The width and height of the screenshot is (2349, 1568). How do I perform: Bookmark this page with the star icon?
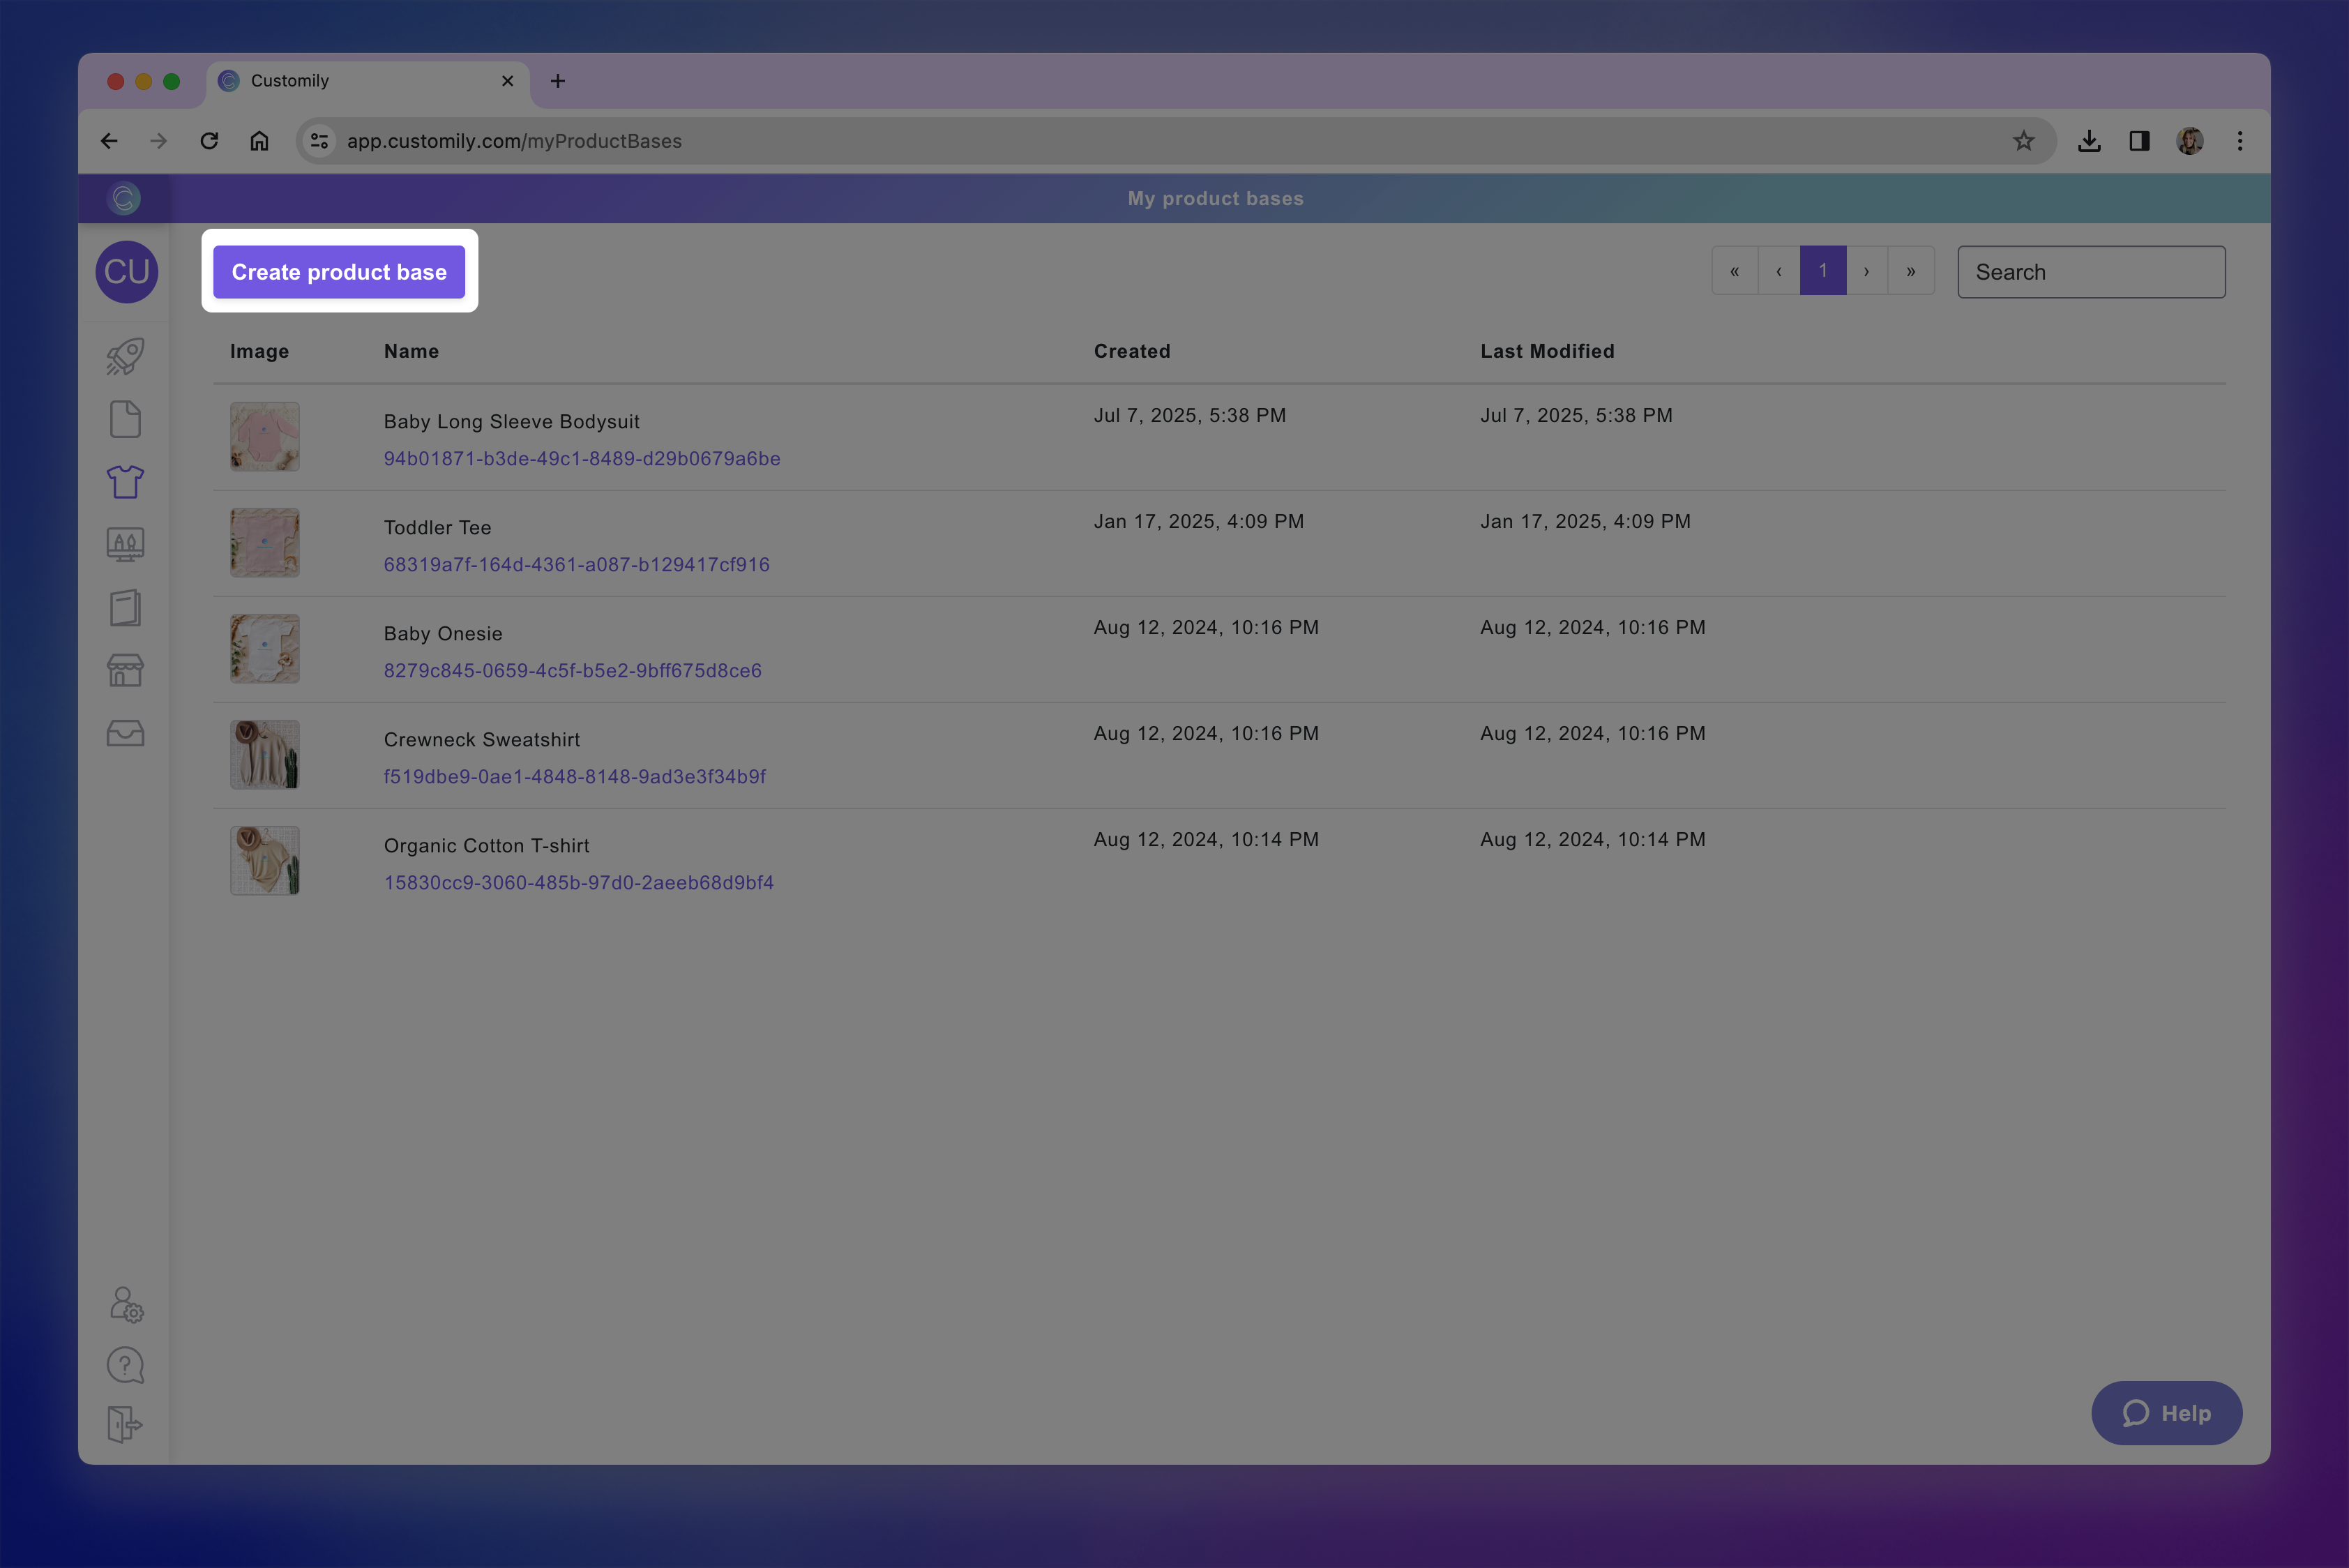pyautogui.click(x=2023, y=141)
